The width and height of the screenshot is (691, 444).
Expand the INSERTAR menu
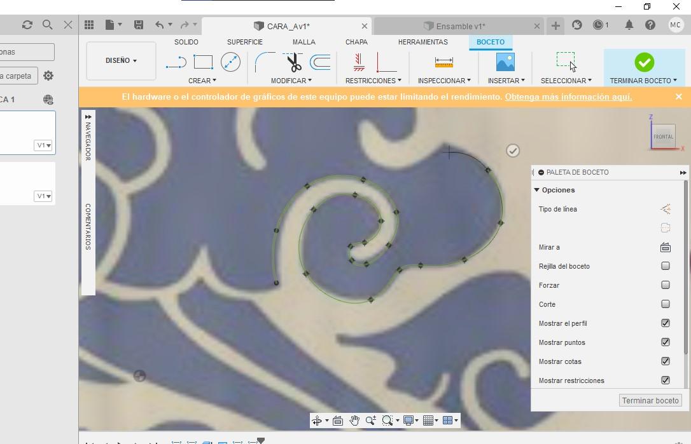(x=506, y=81)
